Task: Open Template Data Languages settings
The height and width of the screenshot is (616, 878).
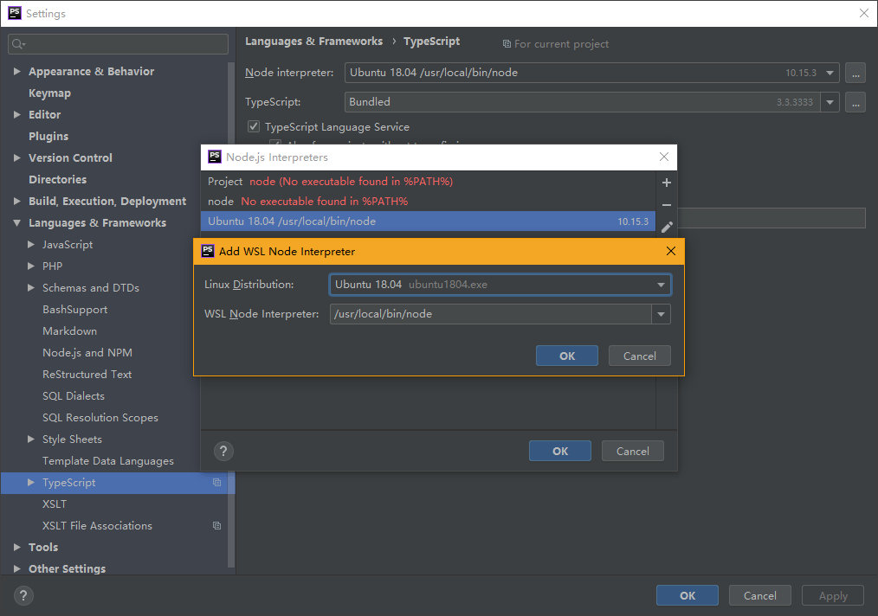Action: click(108, 461)
